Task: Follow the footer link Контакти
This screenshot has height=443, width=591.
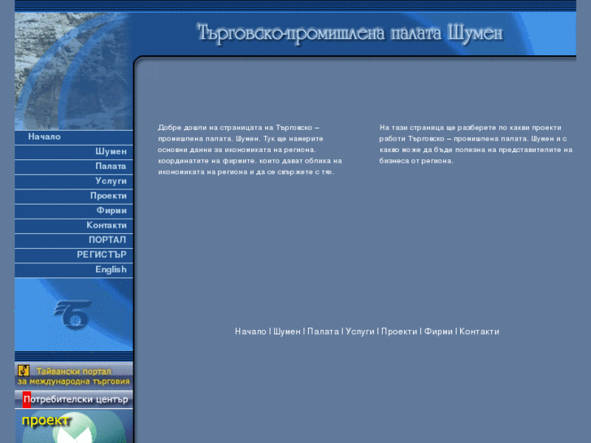Action: point(479,332)
